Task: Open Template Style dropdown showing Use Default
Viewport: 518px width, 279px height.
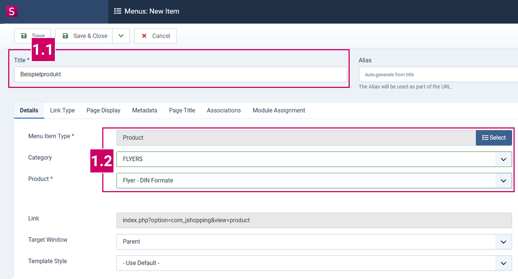Action: pyautogui.click(x=314, y=263)
